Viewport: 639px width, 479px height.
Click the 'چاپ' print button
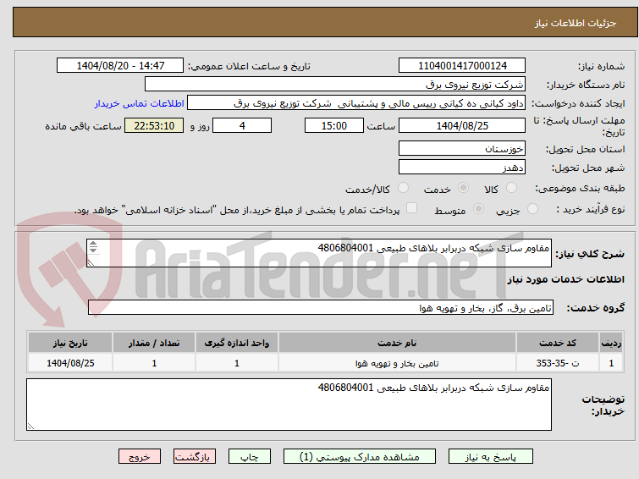250,457
